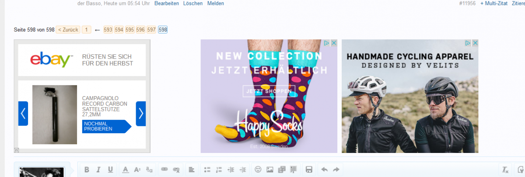
Task: Click the Campagnolo Record Carbon Sattelstütze text
Action: click(x=105, y=107)
